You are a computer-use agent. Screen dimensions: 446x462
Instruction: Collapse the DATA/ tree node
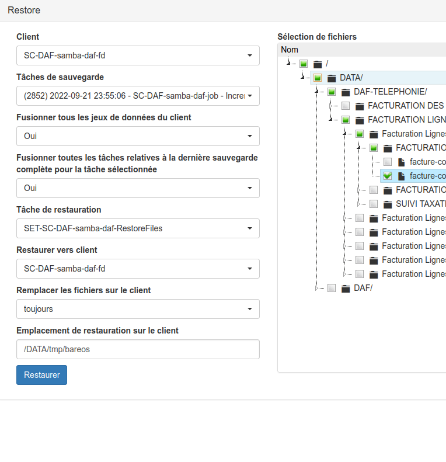point(303,78)
